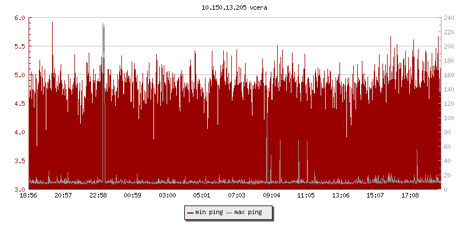The height and width of the screenshot is (229, 458).
Task: Select the 3.5 label on left axis
Action: (x=19, y=161)
